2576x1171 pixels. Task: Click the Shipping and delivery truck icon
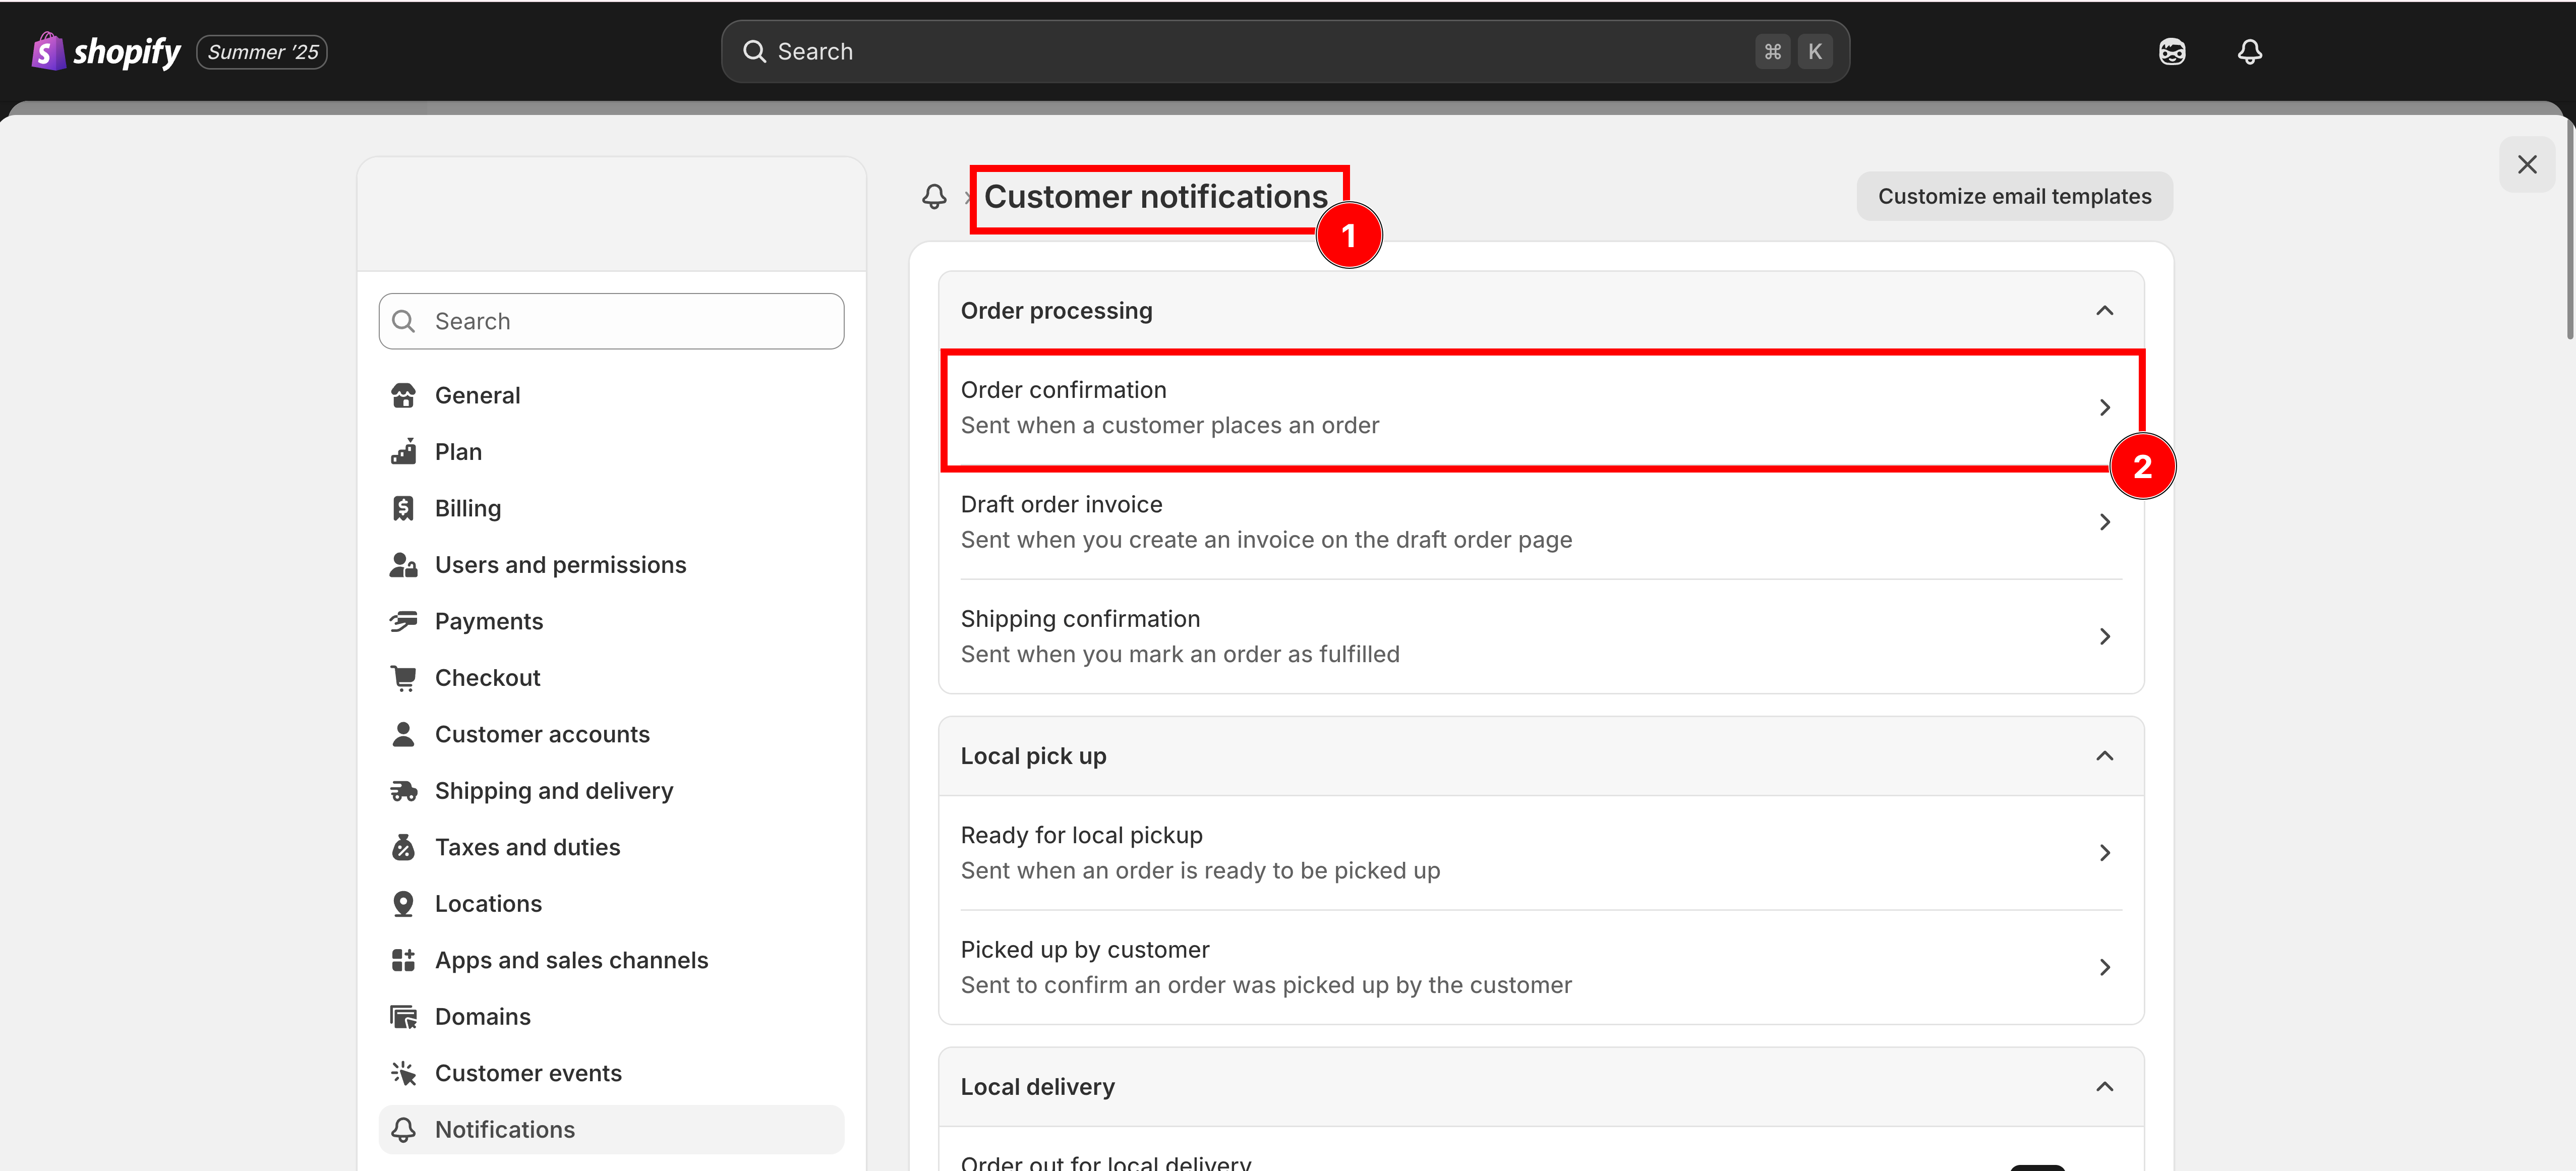coord(403,791)
